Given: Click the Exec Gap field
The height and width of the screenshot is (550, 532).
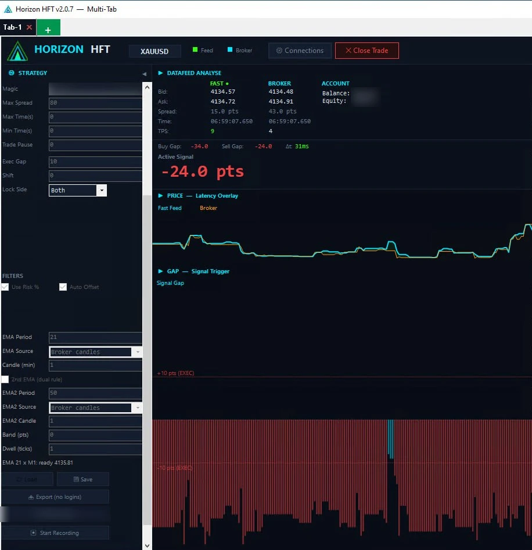Looking at the screenshot, I should point(95,162).
